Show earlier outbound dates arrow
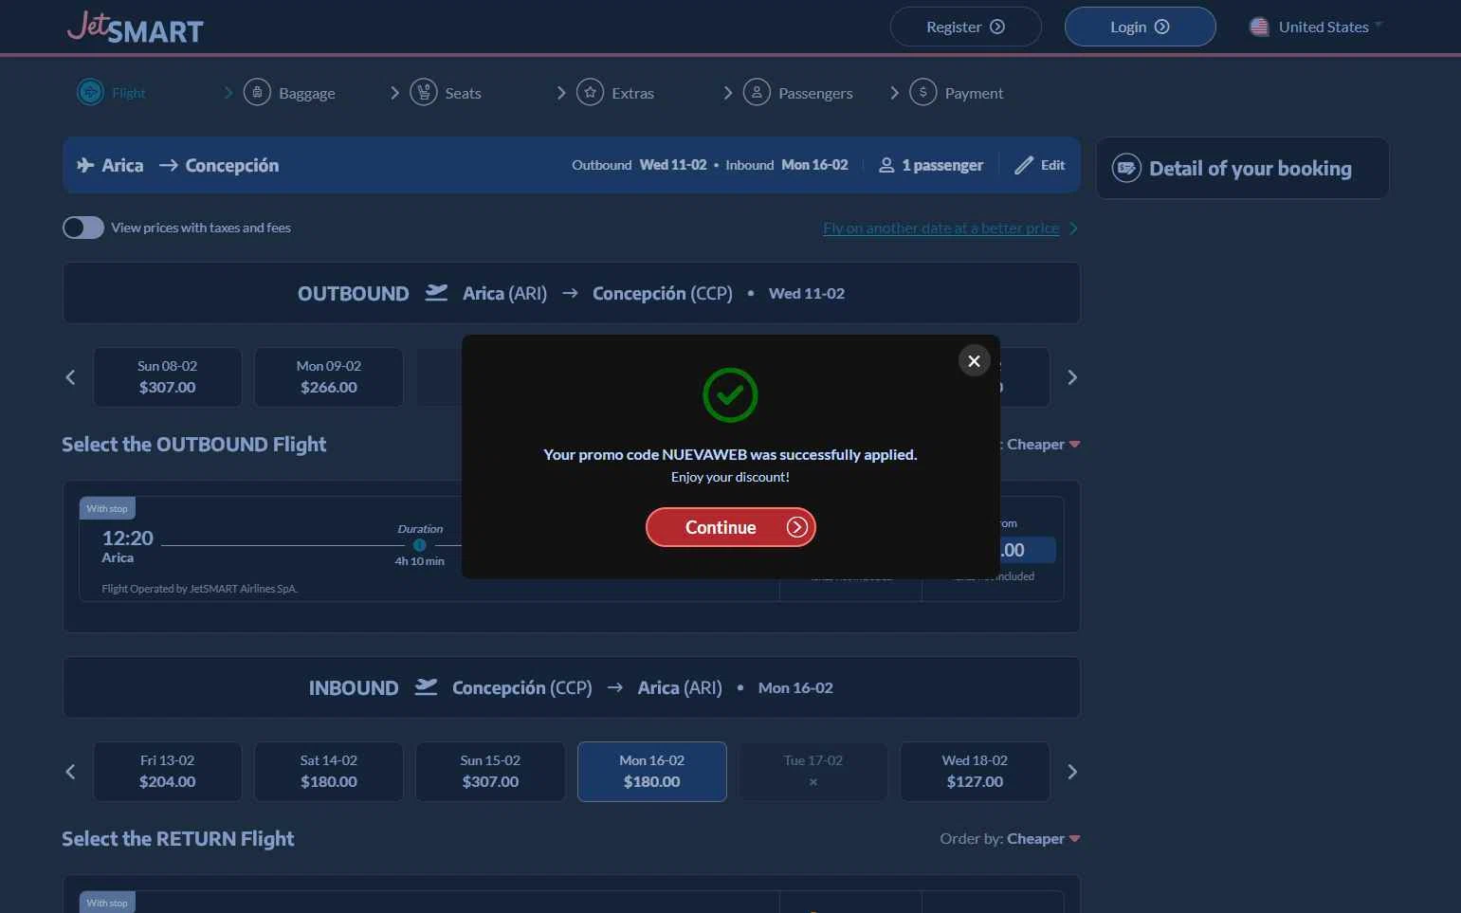 (x=70, y=377)
